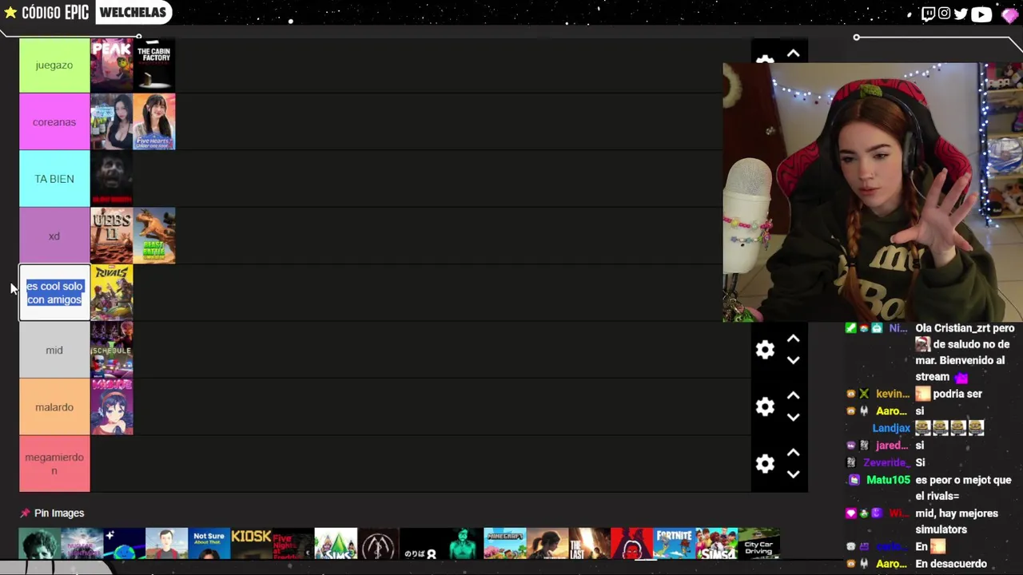The height and width of the screenshot is (575, 1023).
Task: Pick the dark face image in TA BIEN
Action: 112,179
